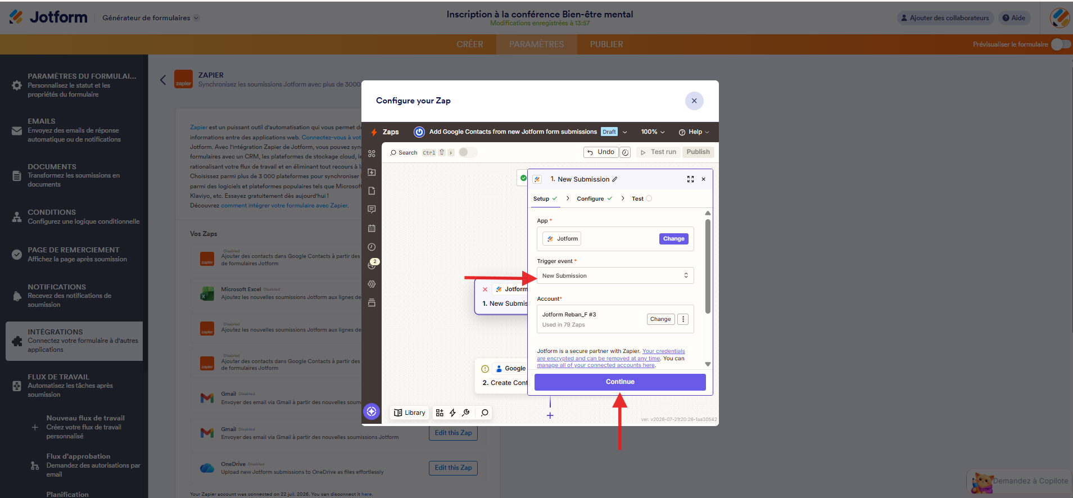Viewport: 1073px width, 498px height.
Task: Open the history clock icon in Zapier sidebar
Action: point(372,247)
